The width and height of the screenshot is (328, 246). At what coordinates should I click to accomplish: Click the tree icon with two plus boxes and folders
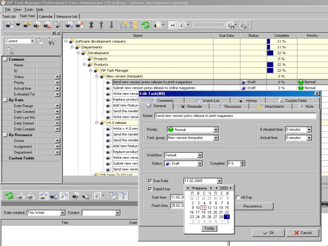[134, 25]
